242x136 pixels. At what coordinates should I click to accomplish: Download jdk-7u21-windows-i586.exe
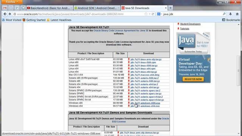(x=145, y=103)
